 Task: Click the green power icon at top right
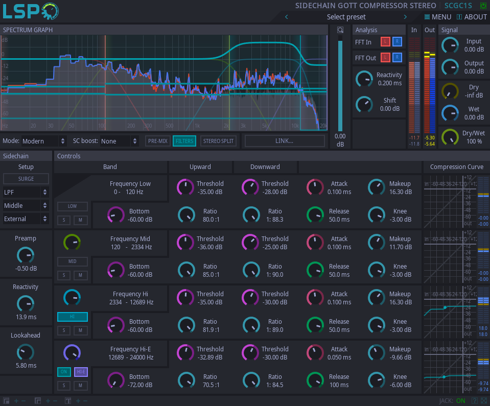coord(483,6)
